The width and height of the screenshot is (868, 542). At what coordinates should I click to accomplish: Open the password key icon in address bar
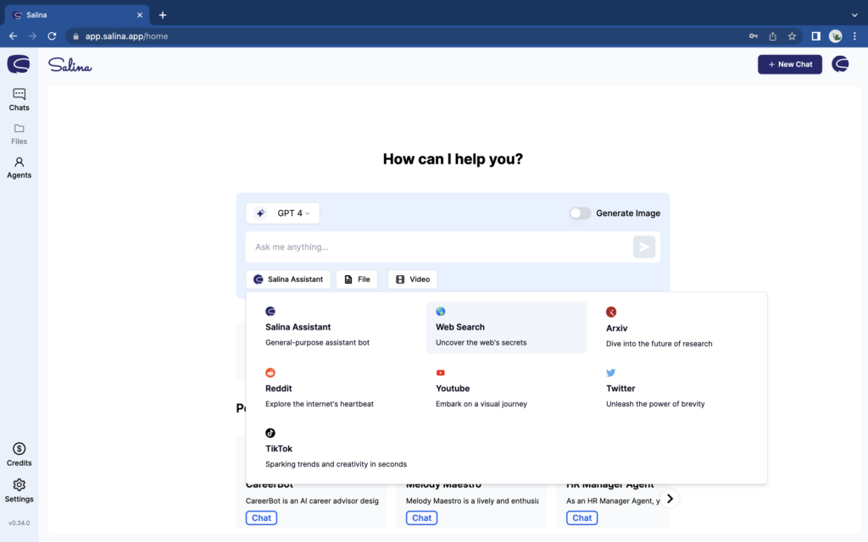(754, 36)
